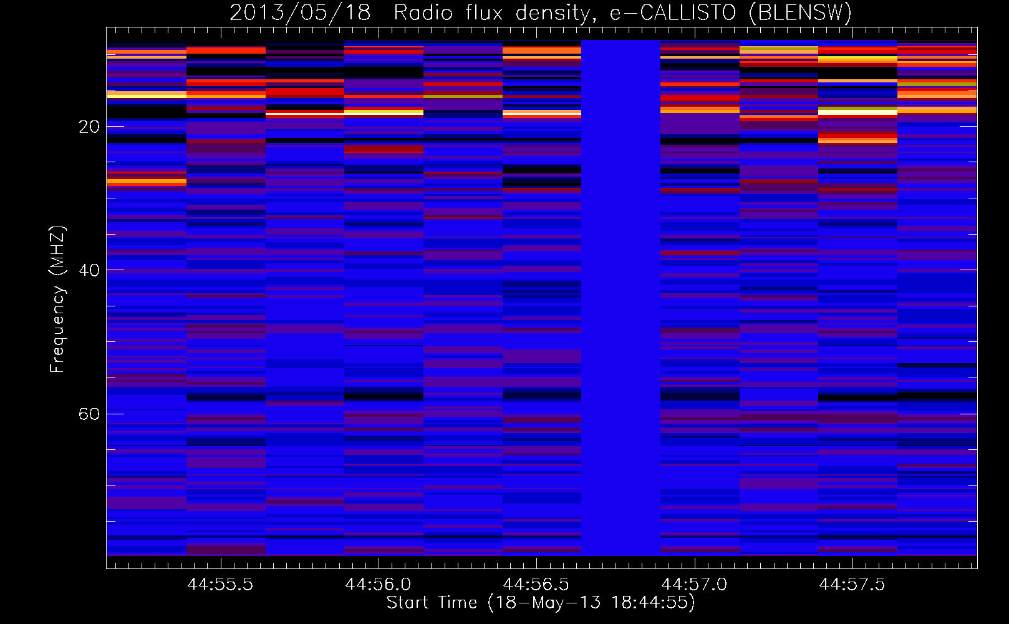Click the x-axis tick label '44:55.5'
1009x624 pixels.
point(220,584)
